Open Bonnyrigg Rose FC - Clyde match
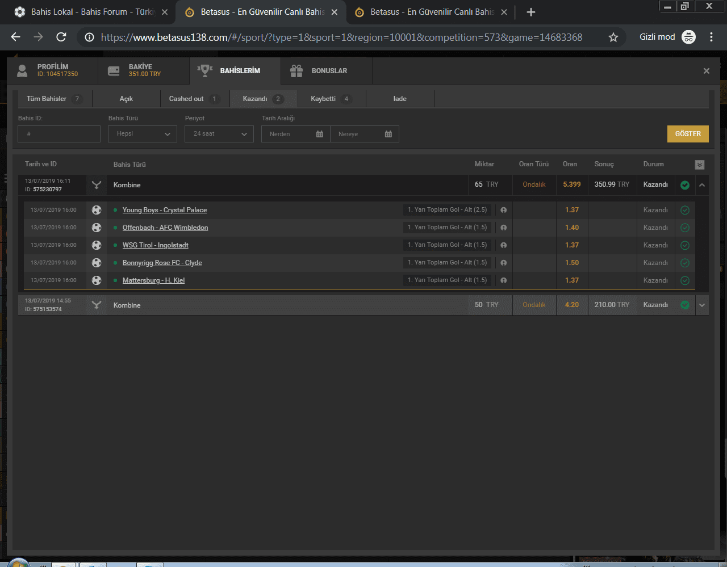The height and width of the screenshot is (567, 727). coord(162,263)
